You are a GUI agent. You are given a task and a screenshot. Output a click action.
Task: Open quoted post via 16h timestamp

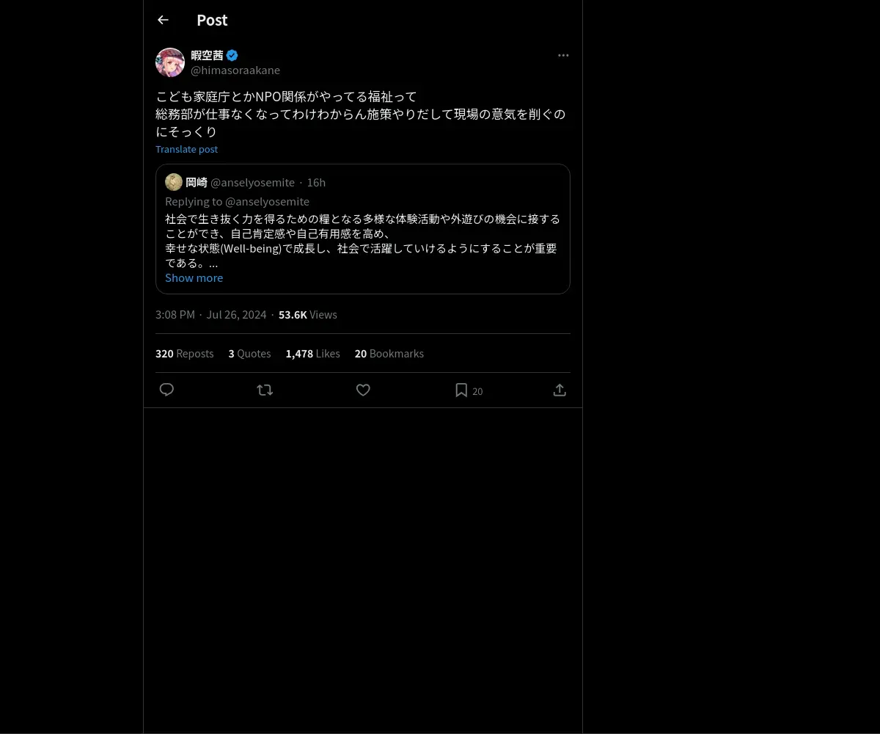pyautogui.click(x=316, y=182)
